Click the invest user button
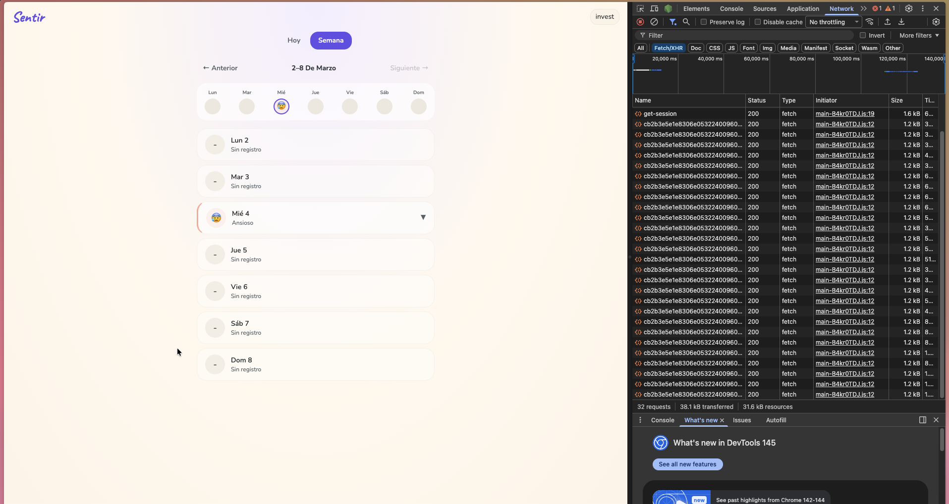949x504 pixels. 605,17
